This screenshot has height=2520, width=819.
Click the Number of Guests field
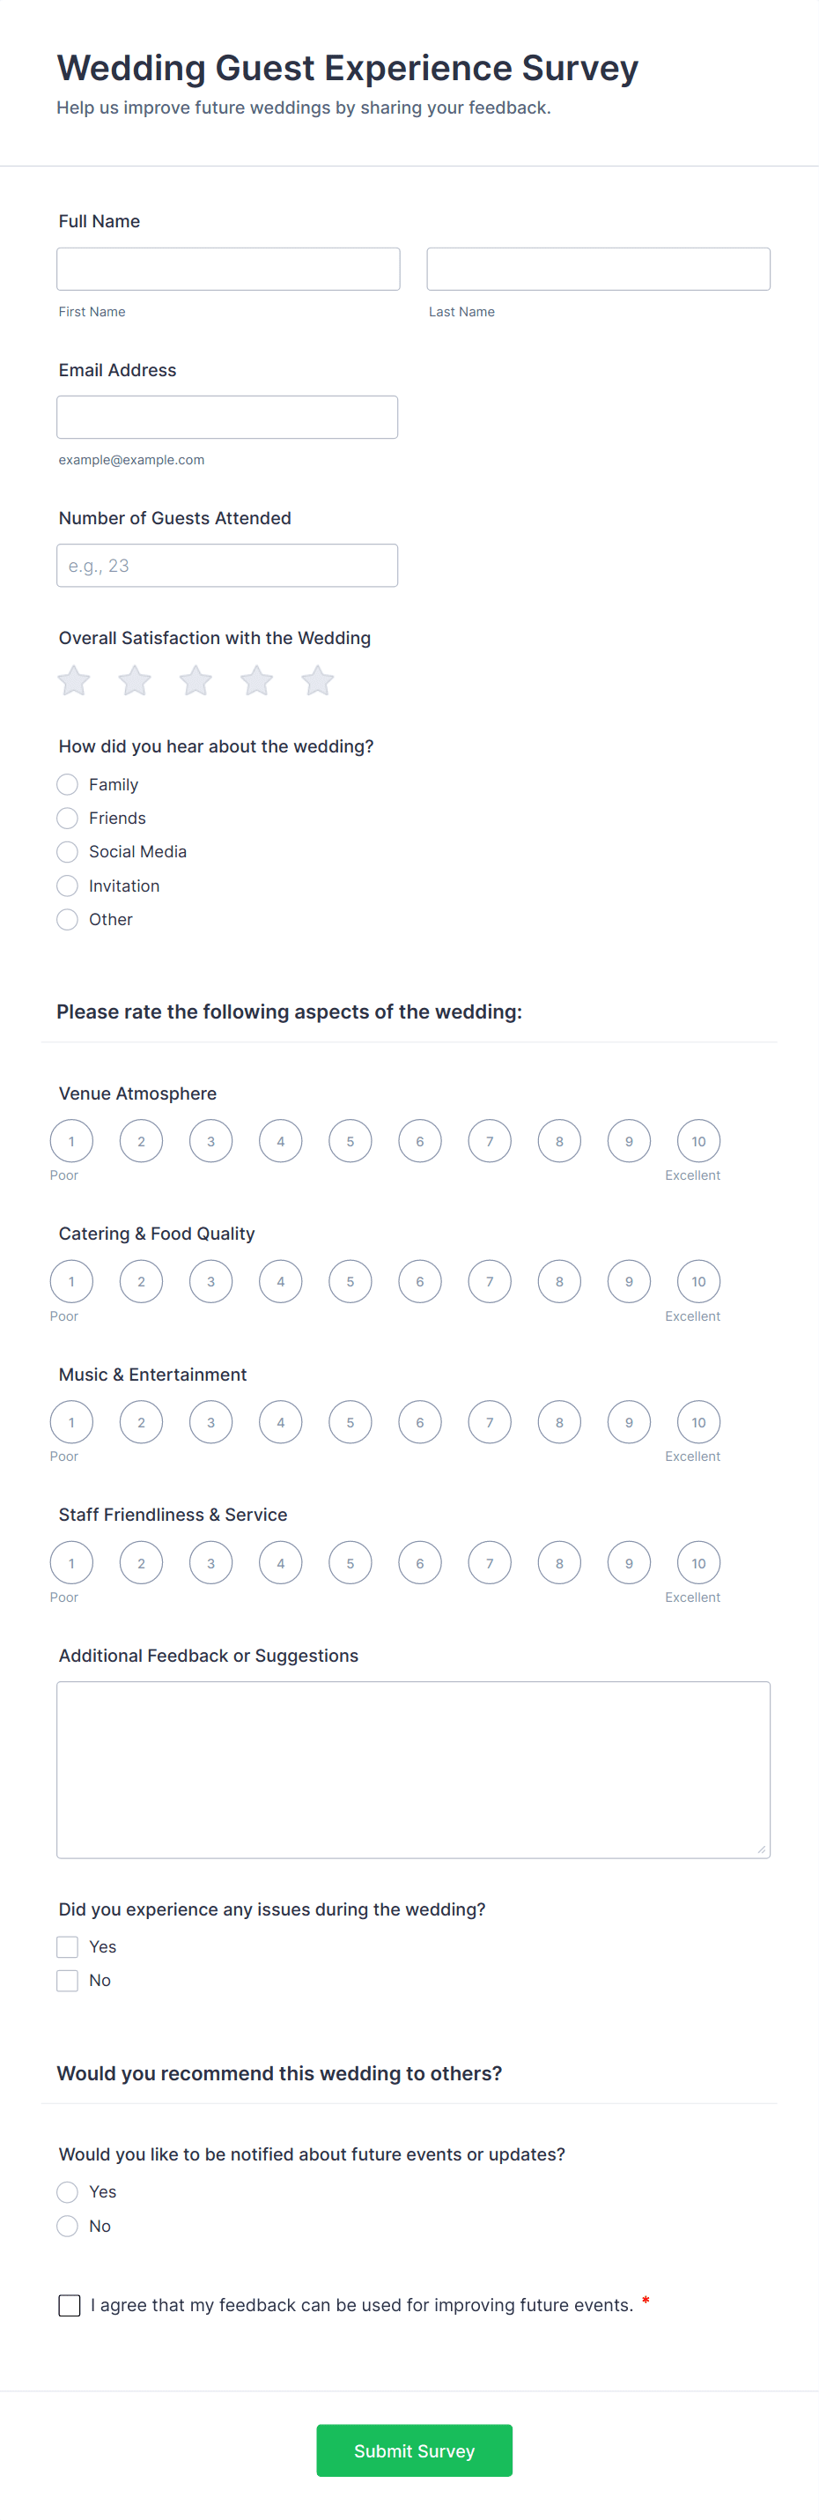click(228, 565)
